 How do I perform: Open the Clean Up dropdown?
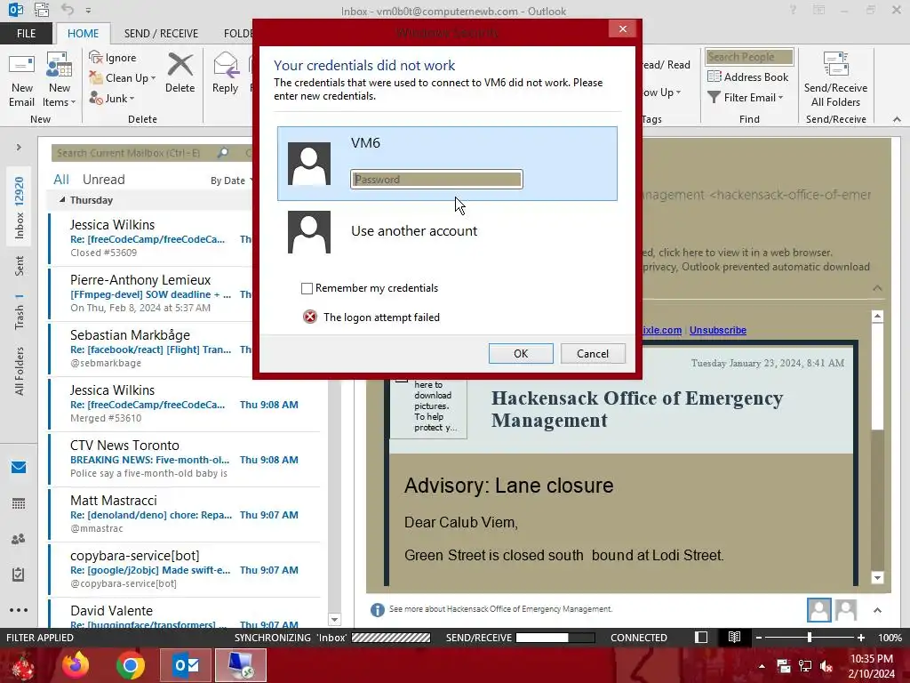[x=123, y=78]
